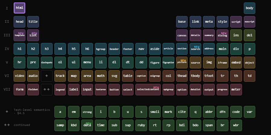Open the svg element tile

(114, 76)
